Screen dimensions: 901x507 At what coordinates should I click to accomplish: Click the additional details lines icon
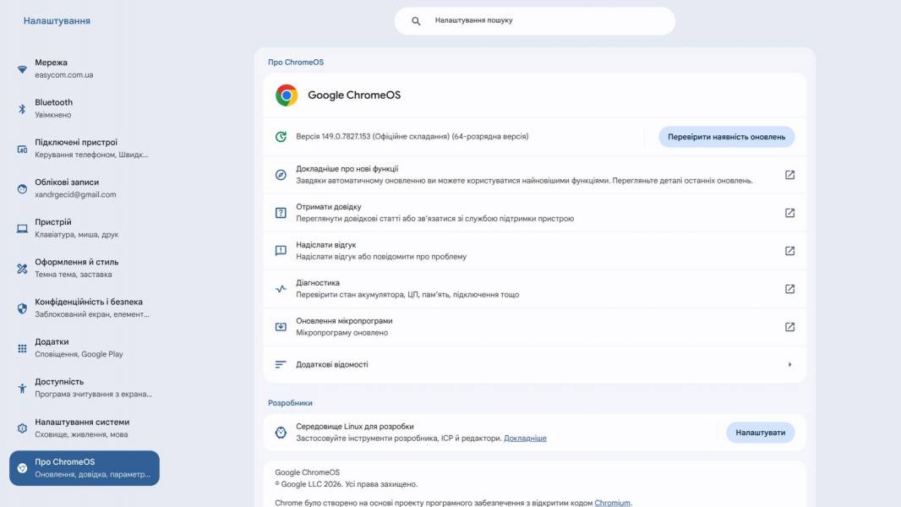coord(281,364)
